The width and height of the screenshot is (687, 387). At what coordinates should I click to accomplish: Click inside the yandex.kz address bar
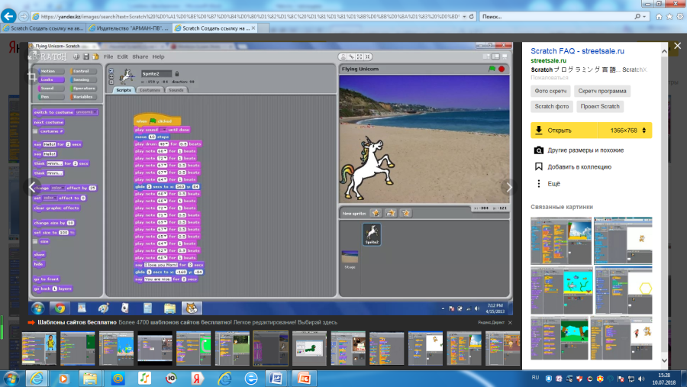pyautogui.click(x=250, y=17)
